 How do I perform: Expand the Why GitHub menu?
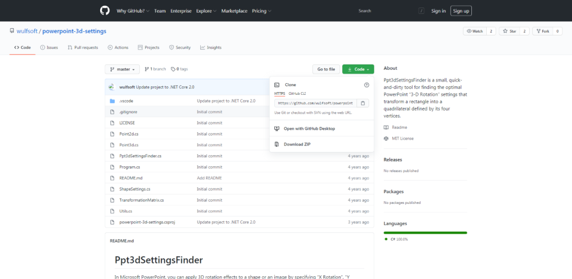click(x=133, y=11)
